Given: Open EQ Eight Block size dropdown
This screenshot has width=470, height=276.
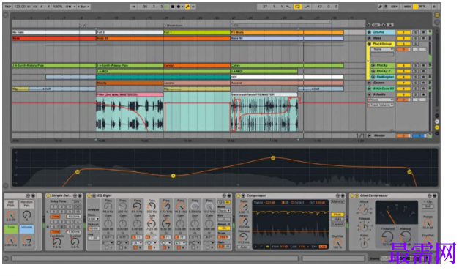Looking at the screenshot, I should coord(94,219).
